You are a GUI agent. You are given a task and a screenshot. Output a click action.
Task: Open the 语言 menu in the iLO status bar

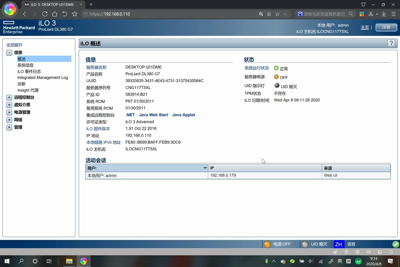point(351,244)
